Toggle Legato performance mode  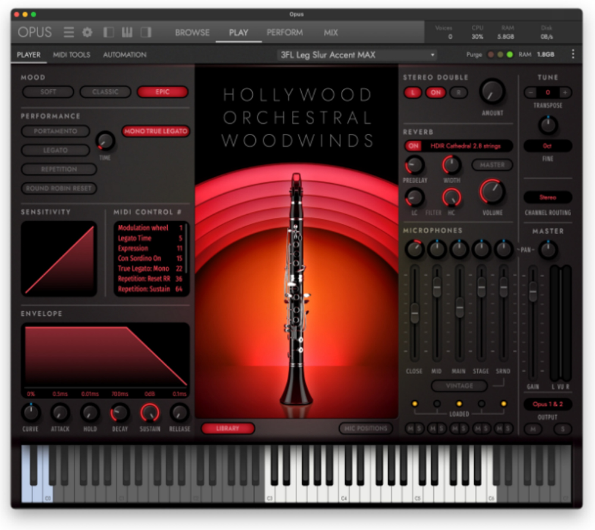point(55,150)
